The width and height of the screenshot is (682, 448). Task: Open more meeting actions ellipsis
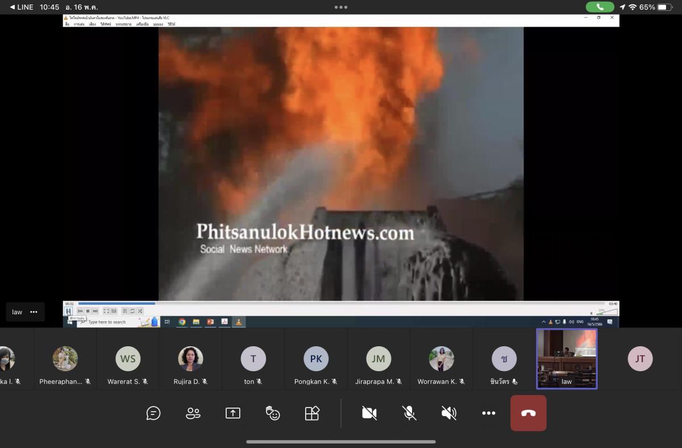[x=489, y=413]
